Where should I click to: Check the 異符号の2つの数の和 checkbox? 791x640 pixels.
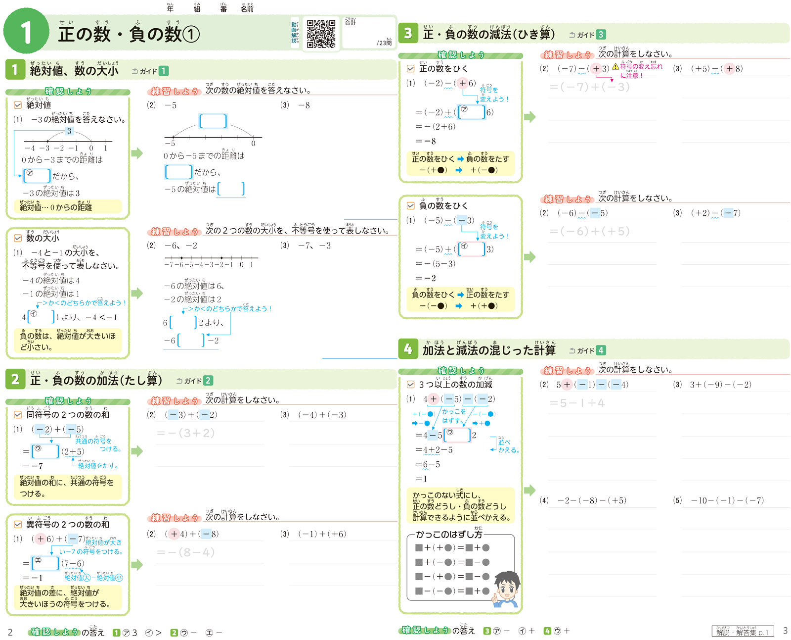[18, 525]
